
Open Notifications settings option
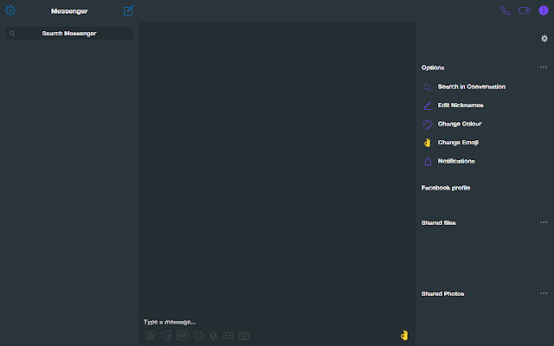click(x=456, y=162)
